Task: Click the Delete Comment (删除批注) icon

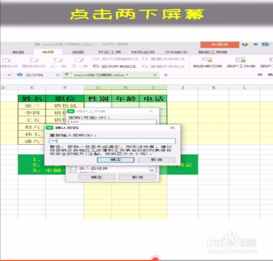Action: click(x=34, y=60)
